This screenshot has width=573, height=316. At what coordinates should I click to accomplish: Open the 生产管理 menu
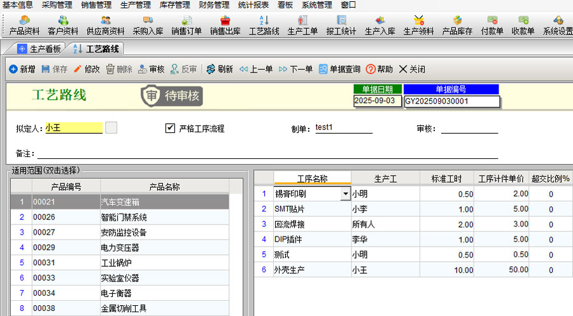click(136, 4)
